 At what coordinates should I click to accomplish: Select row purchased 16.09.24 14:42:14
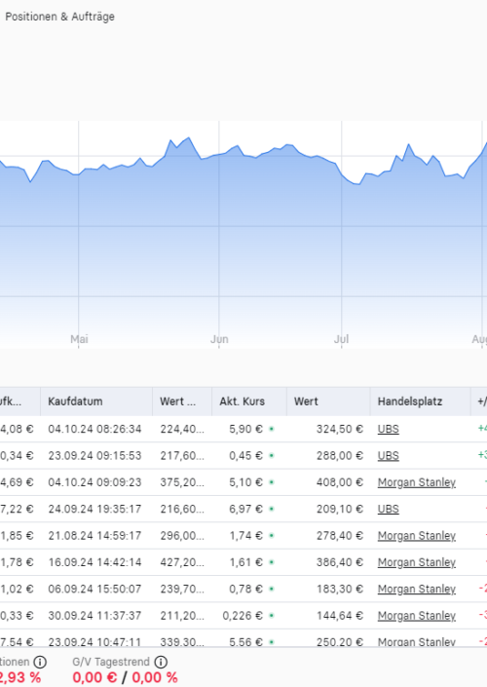(243, 562)
